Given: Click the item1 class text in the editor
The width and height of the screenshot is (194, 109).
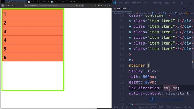Looking at the screenshot, I should [x=167, y=21].
